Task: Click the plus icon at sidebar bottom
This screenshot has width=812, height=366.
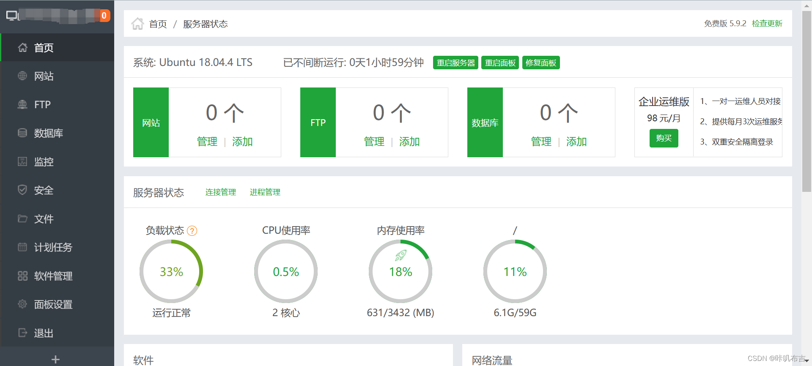Action: tap(55, 359)
